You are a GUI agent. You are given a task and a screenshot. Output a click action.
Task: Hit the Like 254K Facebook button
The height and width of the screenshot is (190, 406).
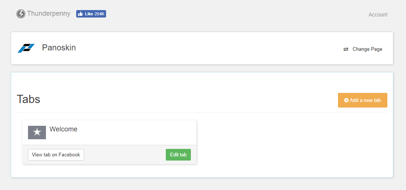91,14
